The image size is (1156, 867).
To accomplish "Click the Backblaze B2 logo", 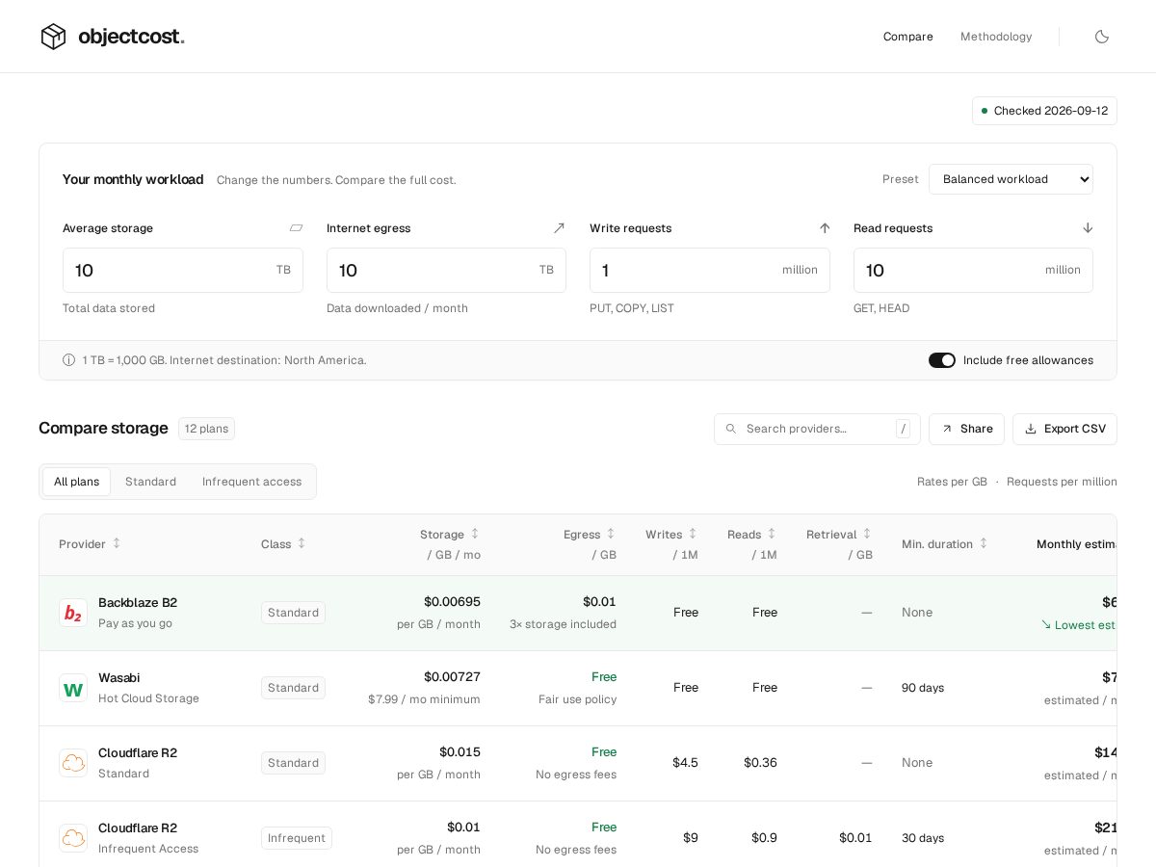I will coord(73,613).
